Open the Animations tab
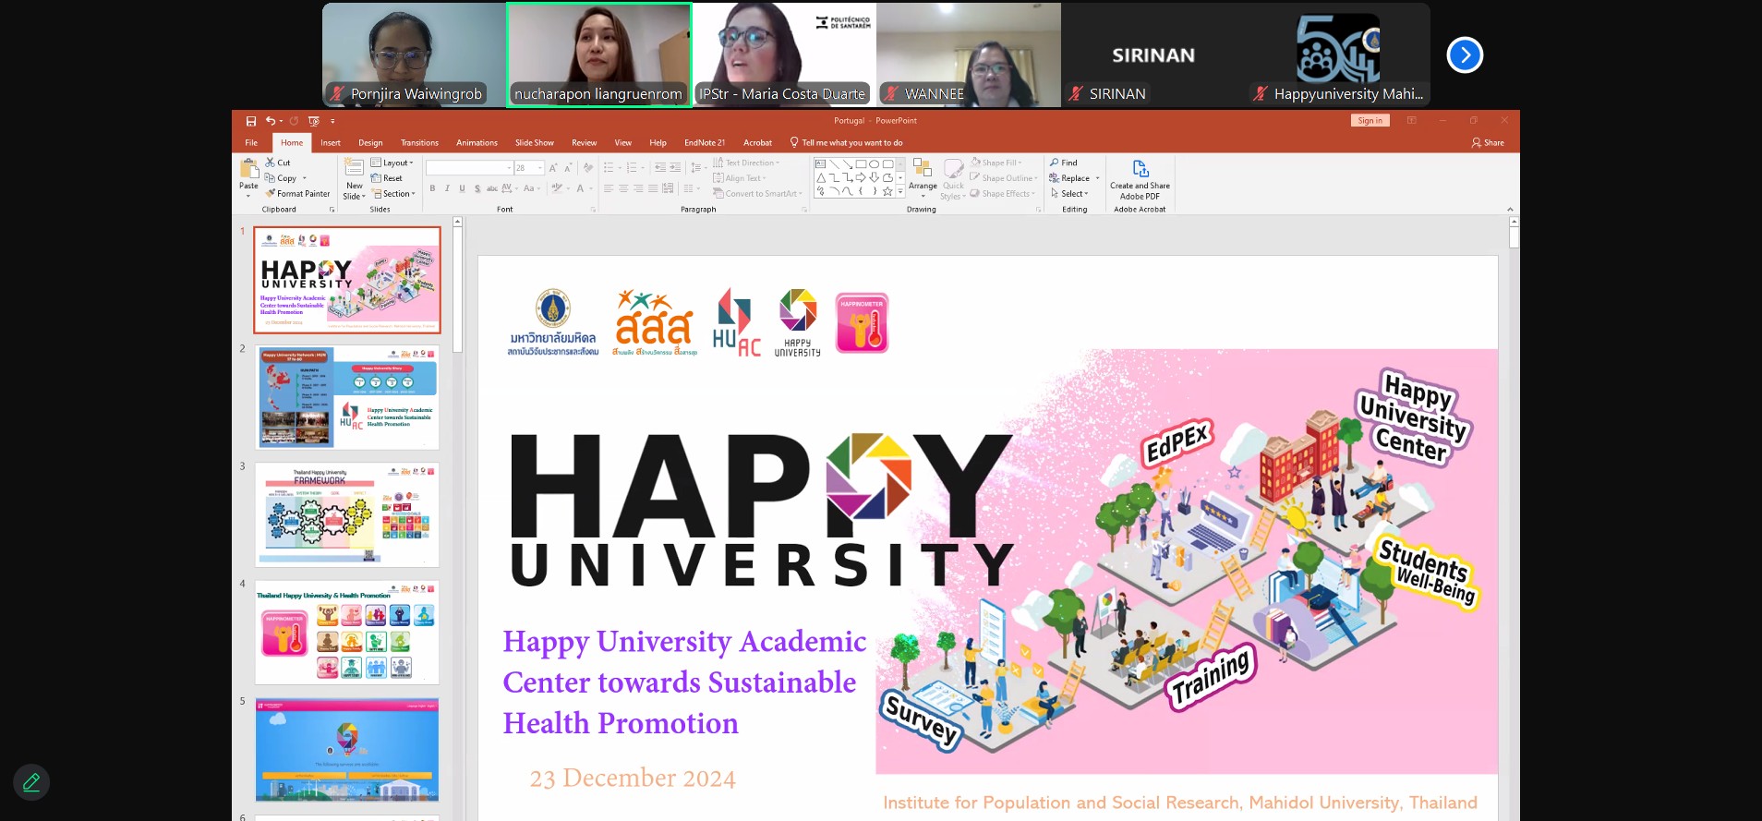1762x821 pixels. click(x=477, y=143)
